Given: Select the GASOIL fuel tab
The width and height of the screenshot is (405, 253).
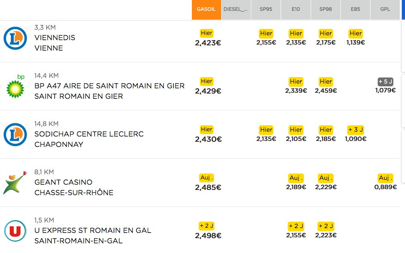Looking at the screenshot, I should pyautogui.click(x=206, y=10).
